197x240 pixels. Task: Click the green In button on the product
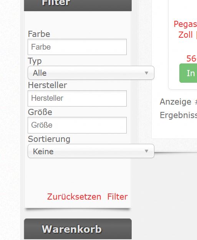[188, 73]
